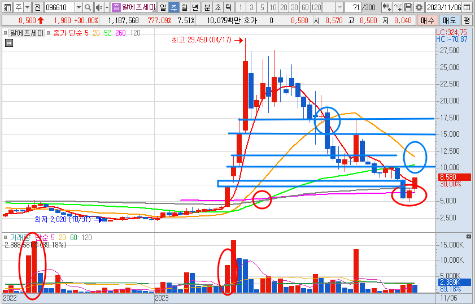Select the 5 interval button

coord(262,7)
